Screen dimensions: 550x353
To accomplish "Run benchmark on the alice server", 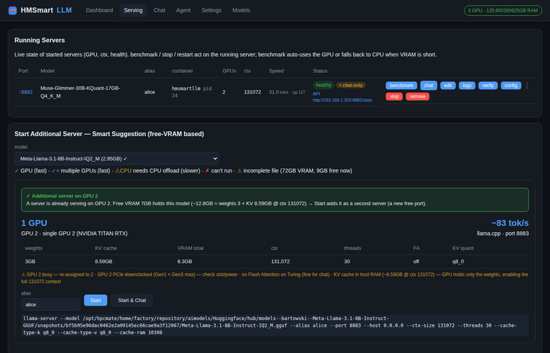I will [401, 85].
